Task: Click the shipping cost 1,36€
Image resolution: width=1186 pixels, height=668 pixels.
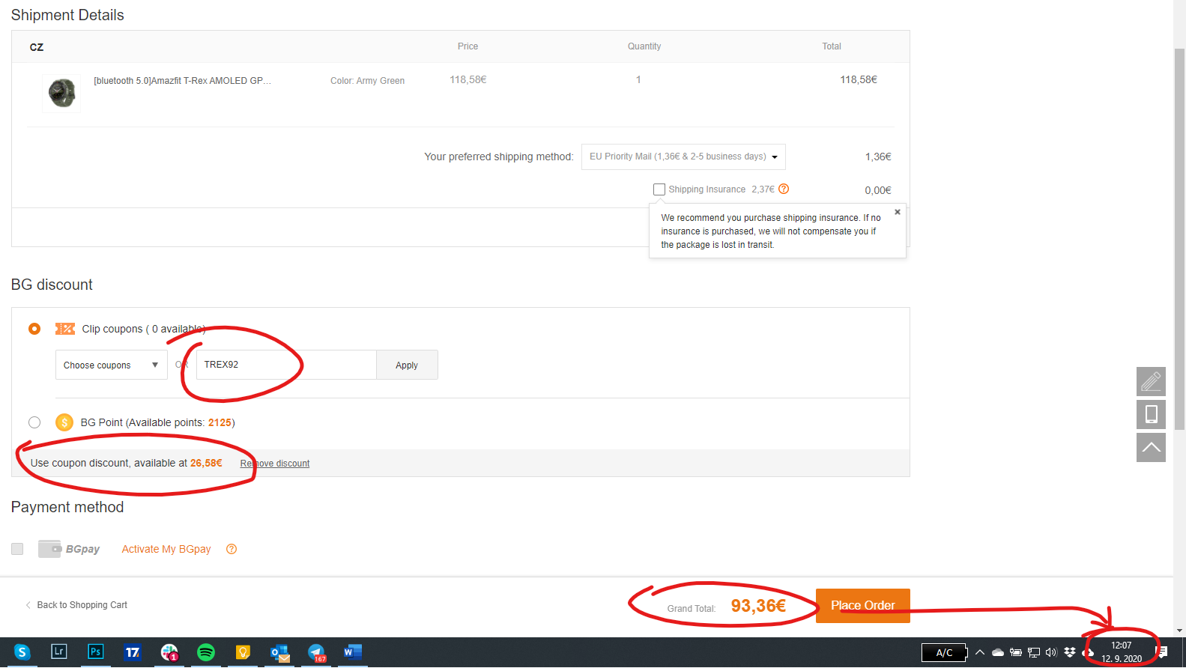Action: point(878,157)
